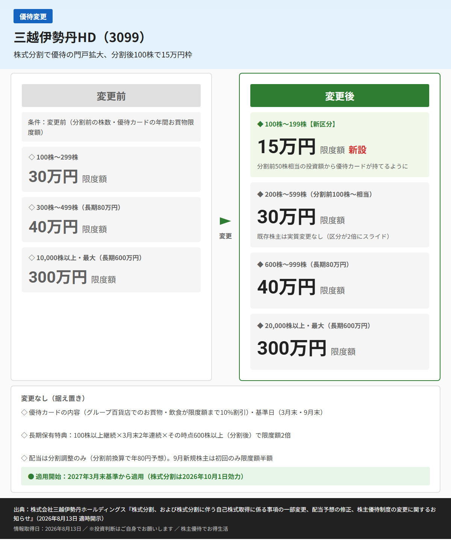Click 30万円 under 100株〜299株
The image size is (451, 548).
(x=53, y=177)
